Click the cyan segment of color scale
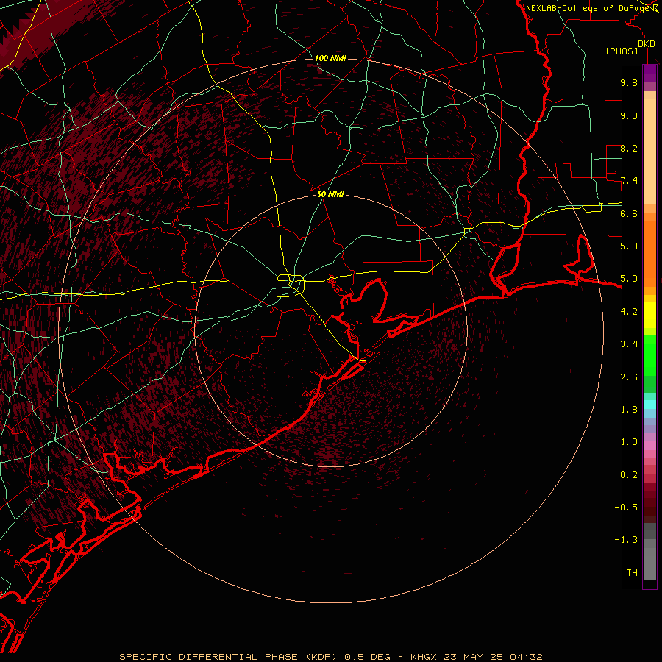This screenshot has height=662, width=662. pyautogui.click(x=649, y=405)
